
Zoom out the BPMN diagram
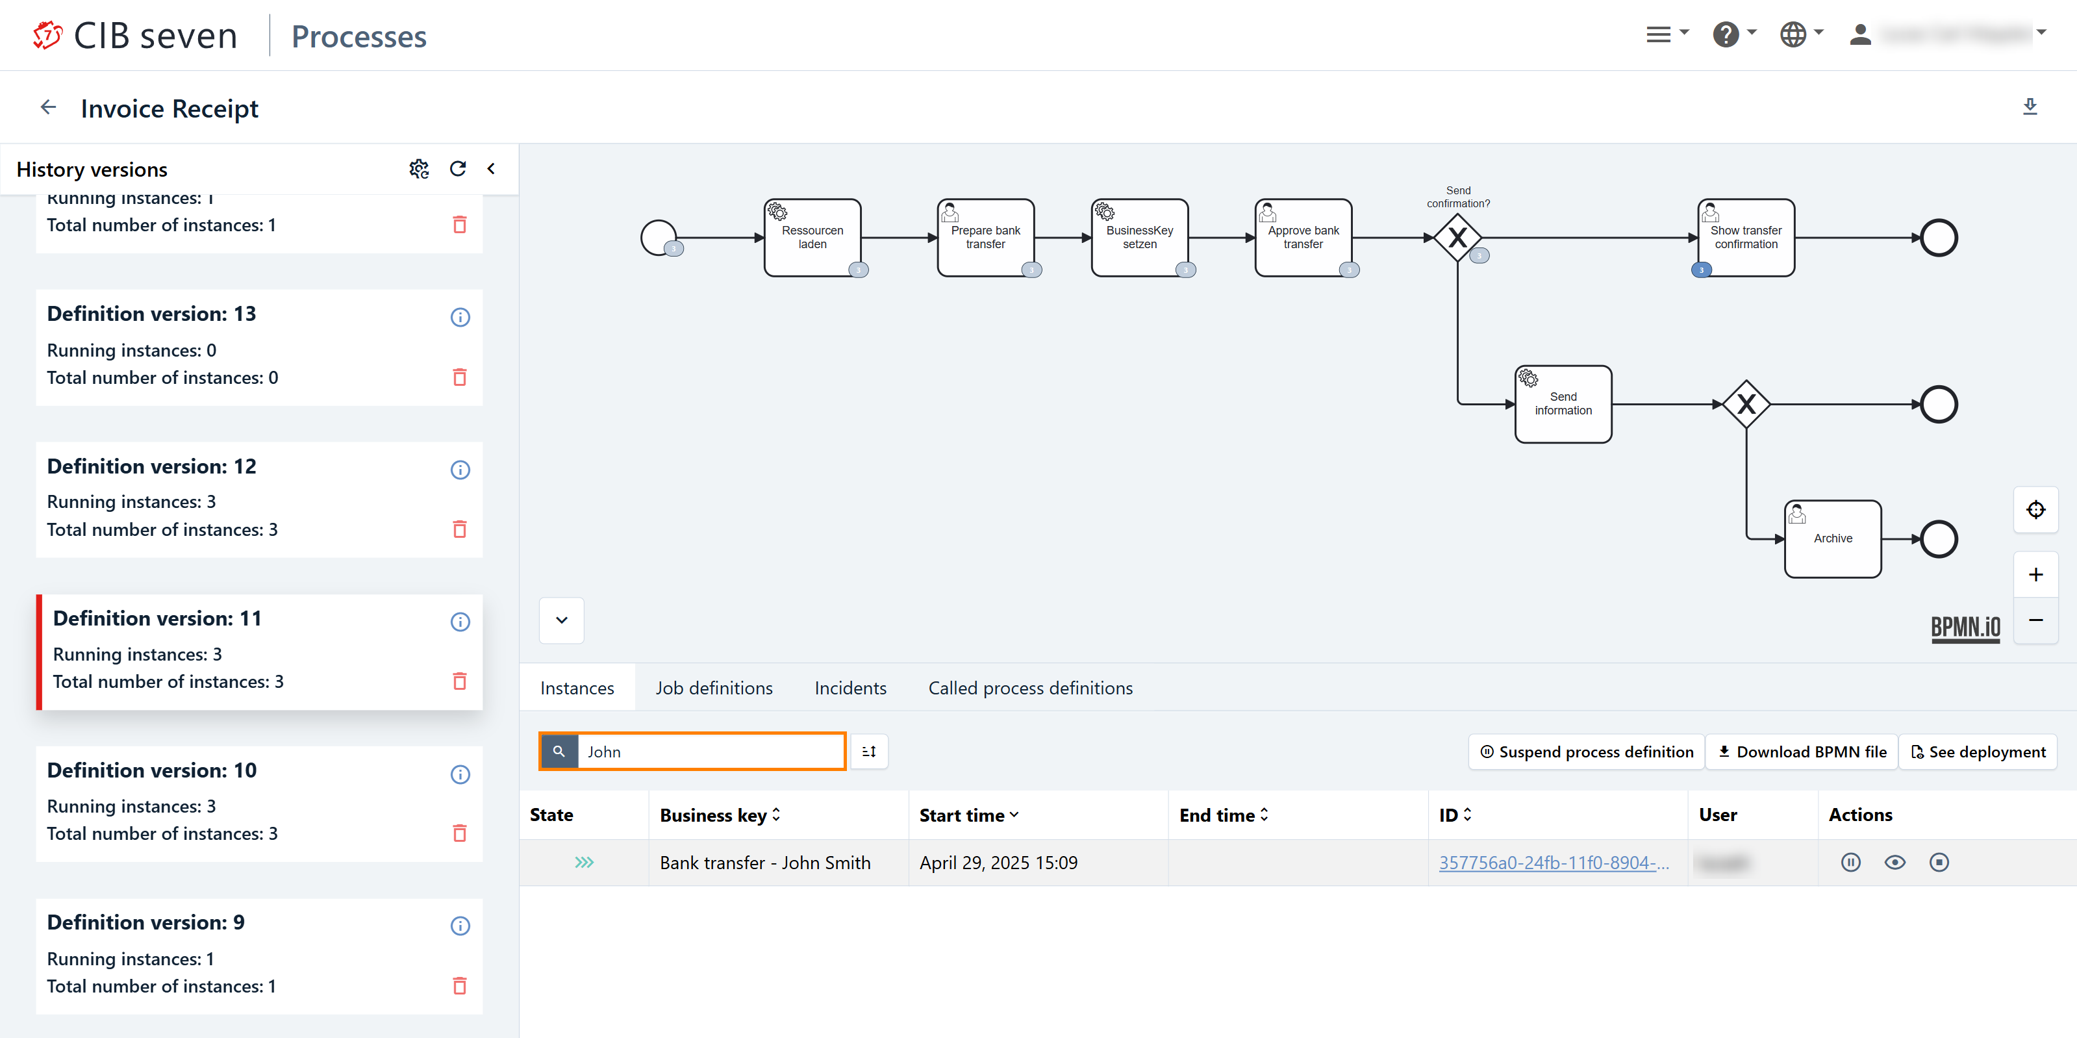[2035, 620]
